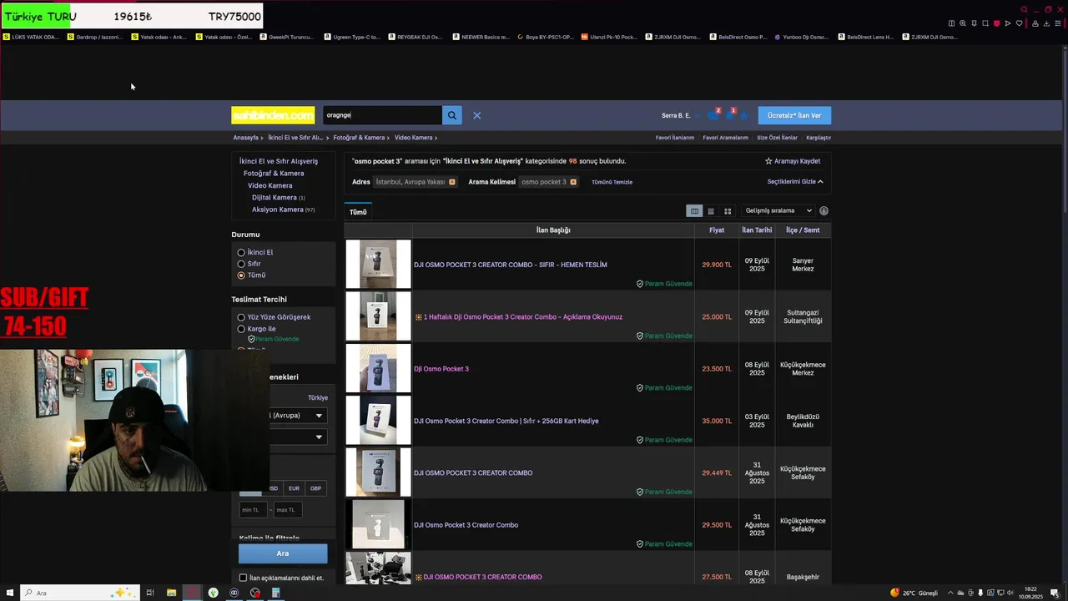1068x601 pixels.
Task: Click the Opera split screen icon
Action: (952, 23)
